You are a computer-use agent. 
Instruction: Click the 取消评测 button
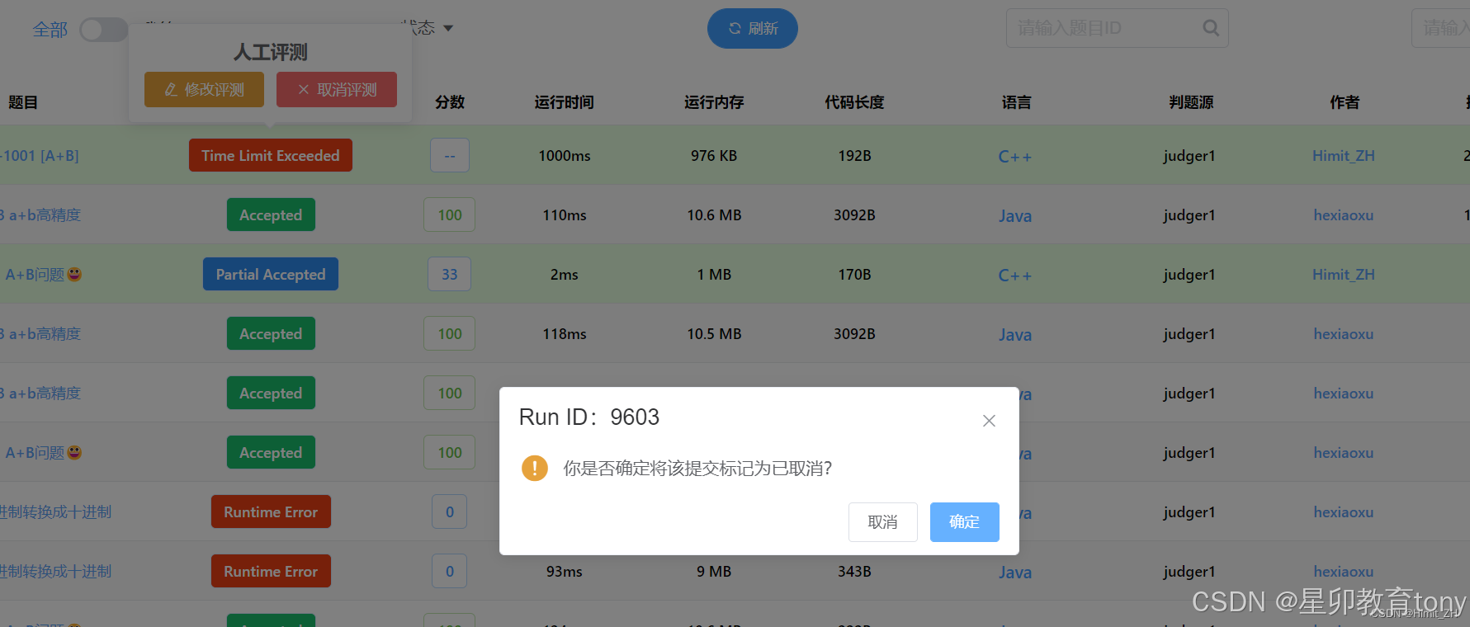337,89
